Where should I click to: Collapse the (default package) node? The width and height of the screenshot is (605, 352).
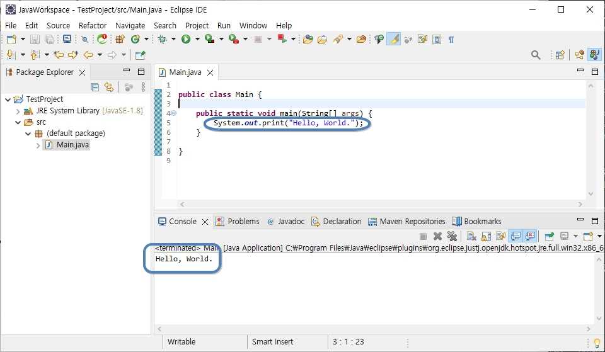point(28,133)
